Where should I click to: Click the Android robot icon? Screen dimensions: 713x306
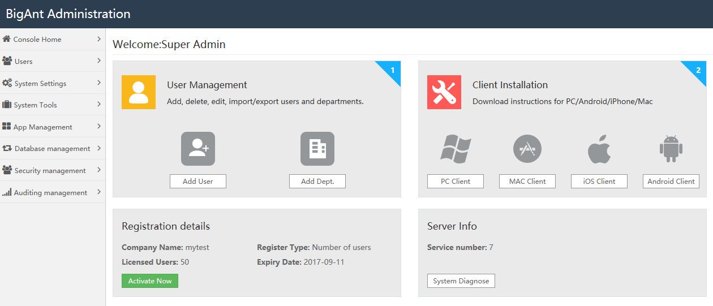[x=671, y=149]
